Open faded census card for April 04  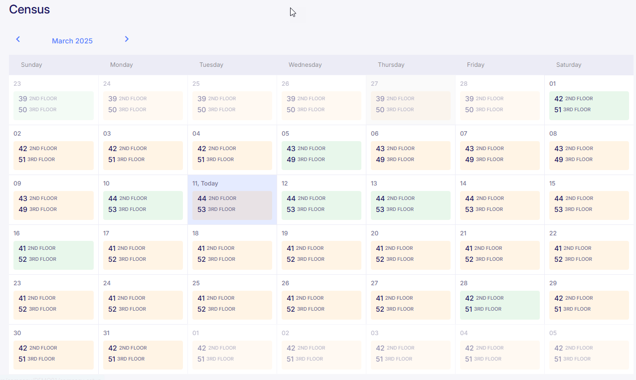pyautogui.click(x=500, y=355)
